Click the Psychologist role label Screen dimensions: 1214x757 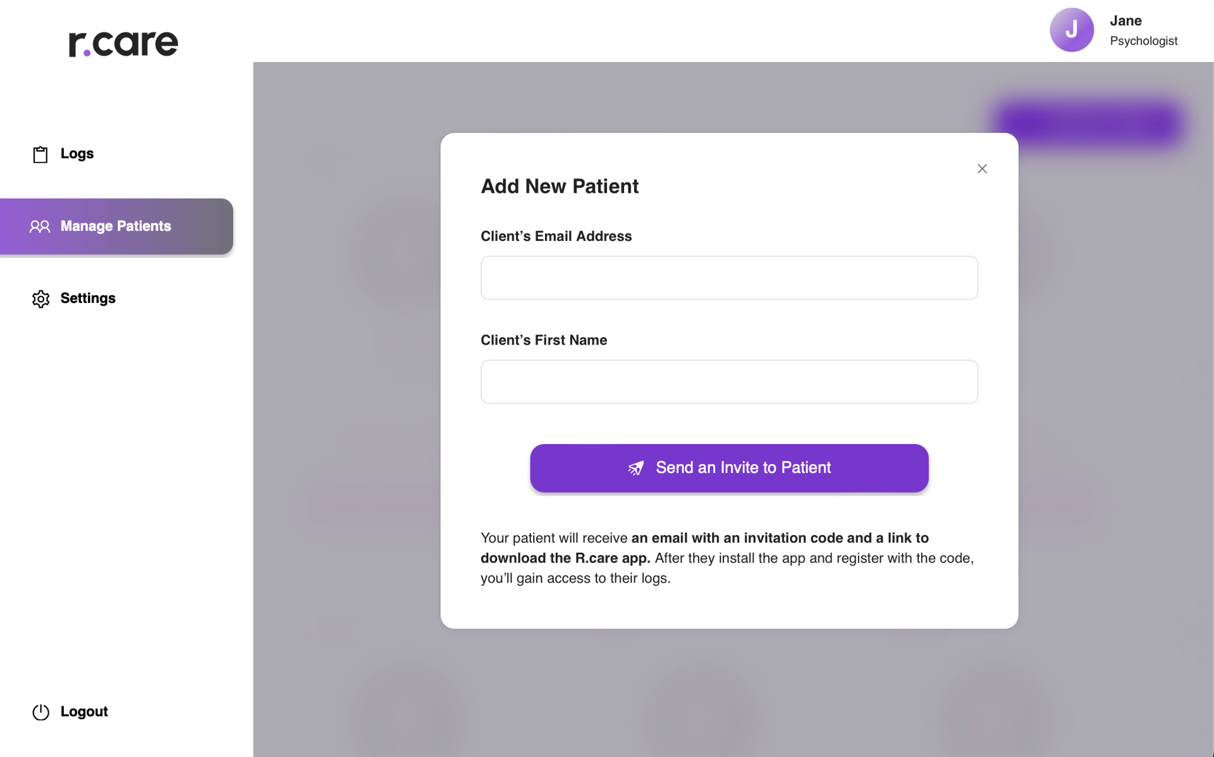pyautogui.click(x=1144, y=41)
